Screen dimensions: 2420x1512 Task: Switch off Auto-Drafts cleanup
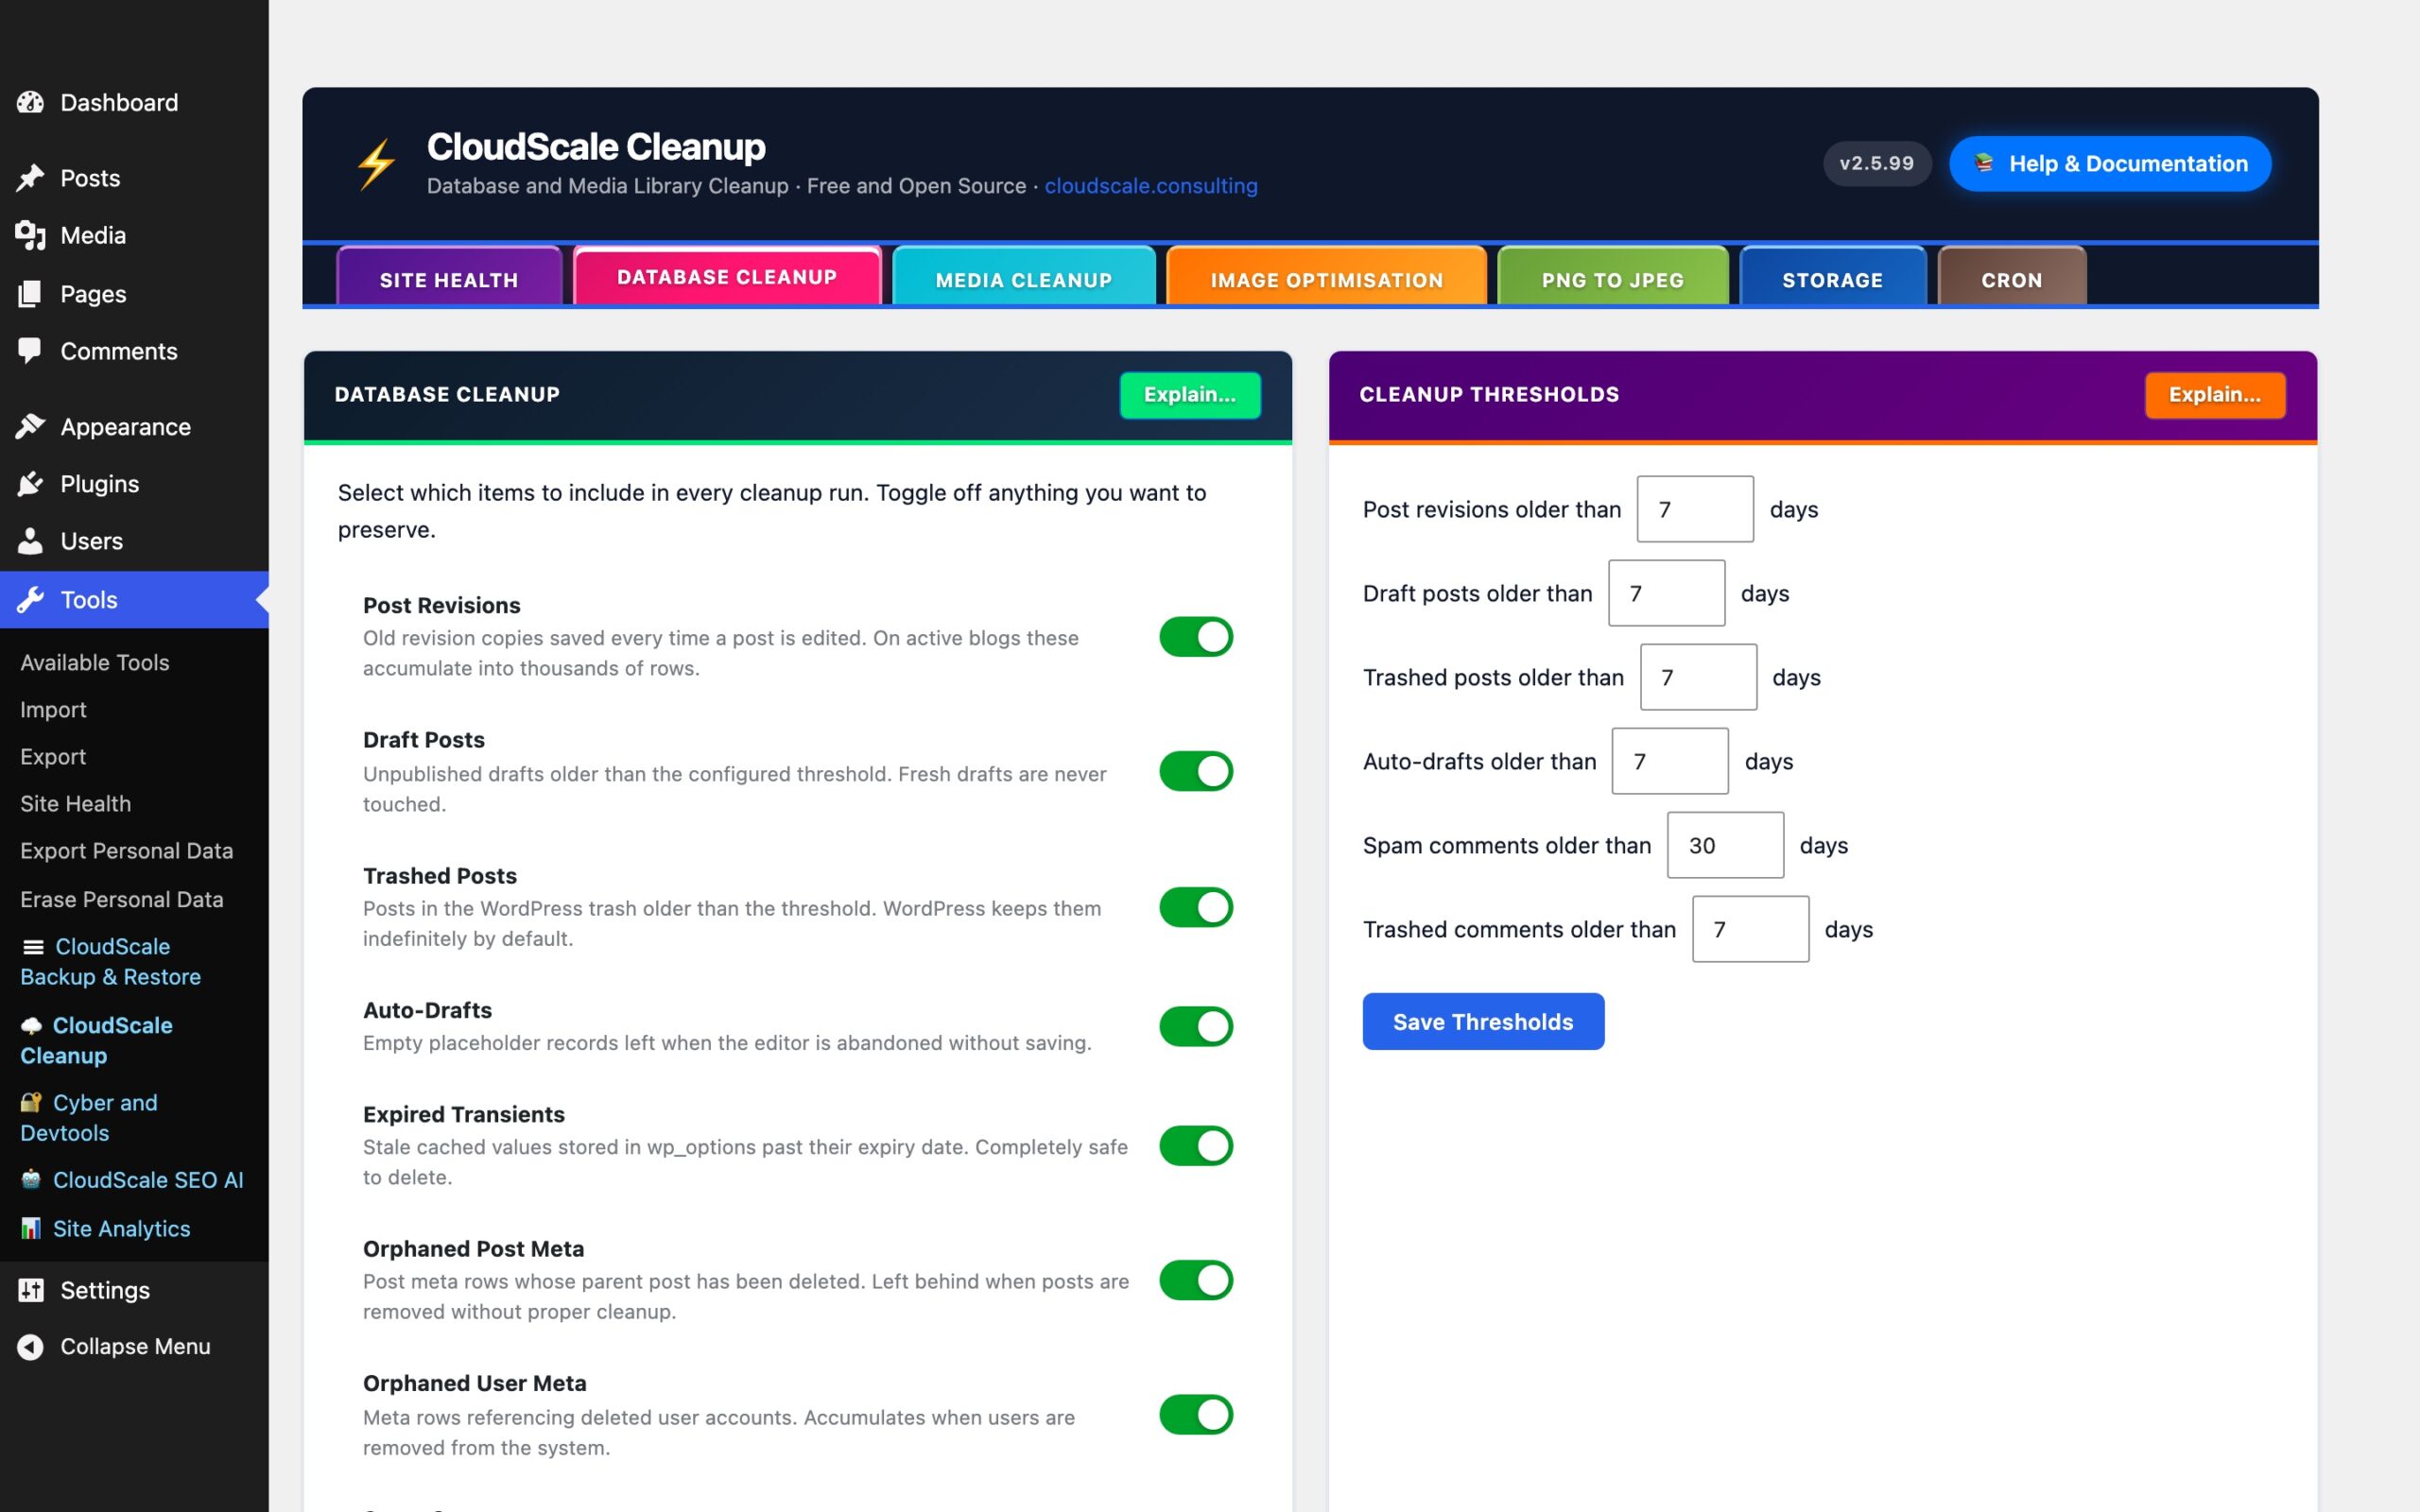tap(1196, 1026)
